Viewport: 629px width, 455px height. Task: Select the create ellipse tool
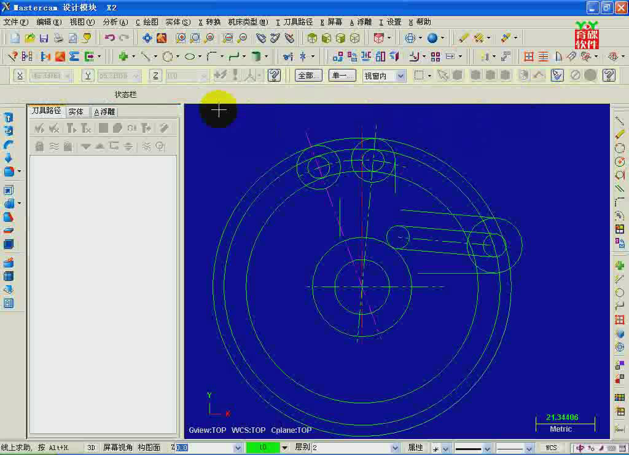[x=190, y=57]
